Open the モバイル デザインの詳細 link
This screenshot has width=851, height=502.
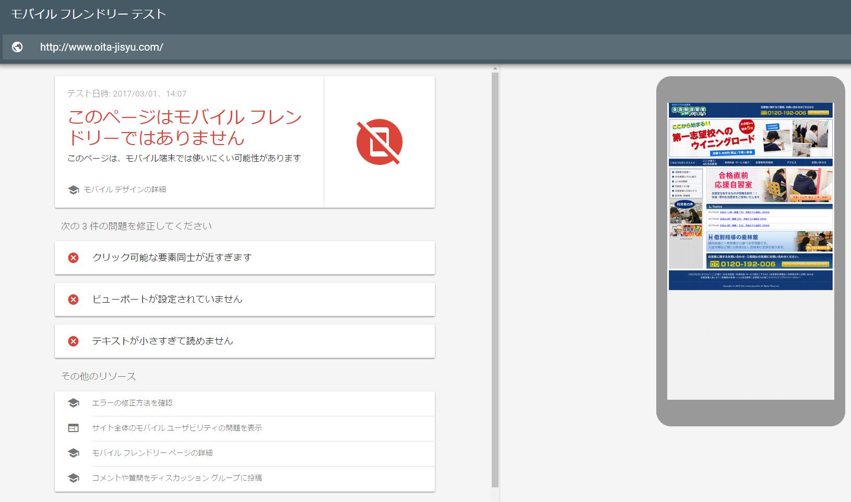click(125, 190)
